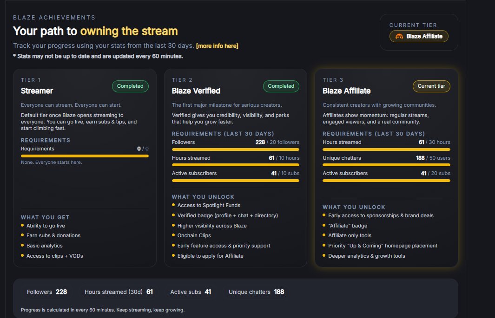This screenshot has height=318, width=495.
Task: Click 'Eligible to apply for Affiliate'
Action: coord(210,256)
